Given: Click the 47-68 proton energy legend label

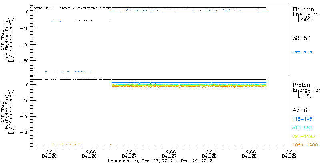Looking at the screenshot, I should [x=302, y=110].
